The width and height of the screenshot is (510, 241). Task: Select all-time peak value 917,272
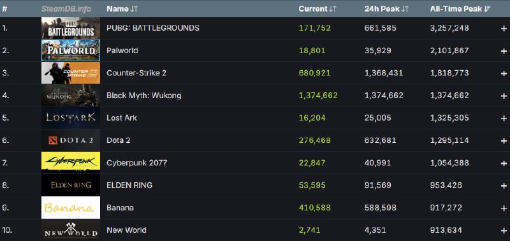tap(446, 207)
